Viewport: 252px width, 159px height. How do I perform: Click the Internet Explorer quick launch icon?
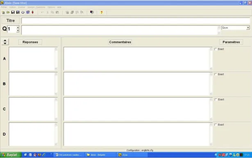point(44,155)
